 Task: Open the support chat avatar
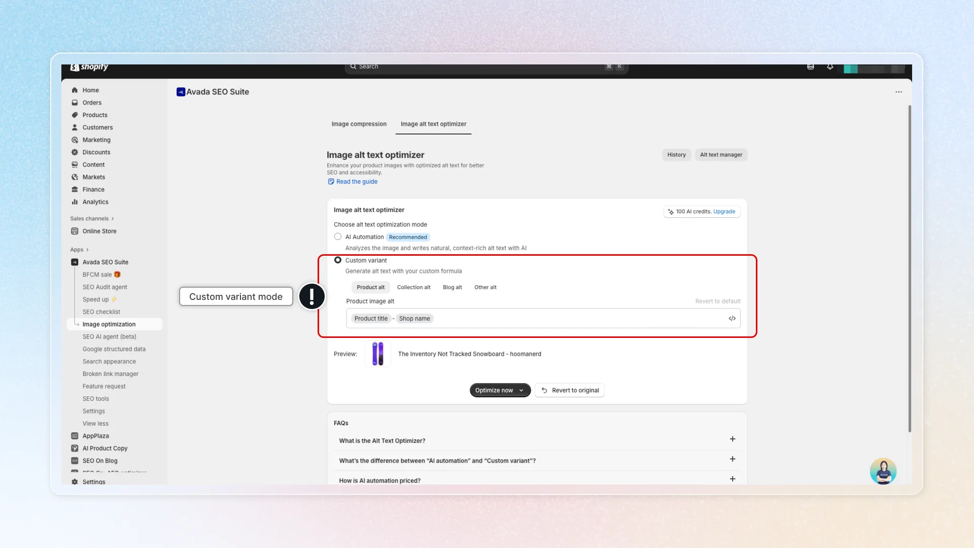pyautogui.click(x=883, y=471)
